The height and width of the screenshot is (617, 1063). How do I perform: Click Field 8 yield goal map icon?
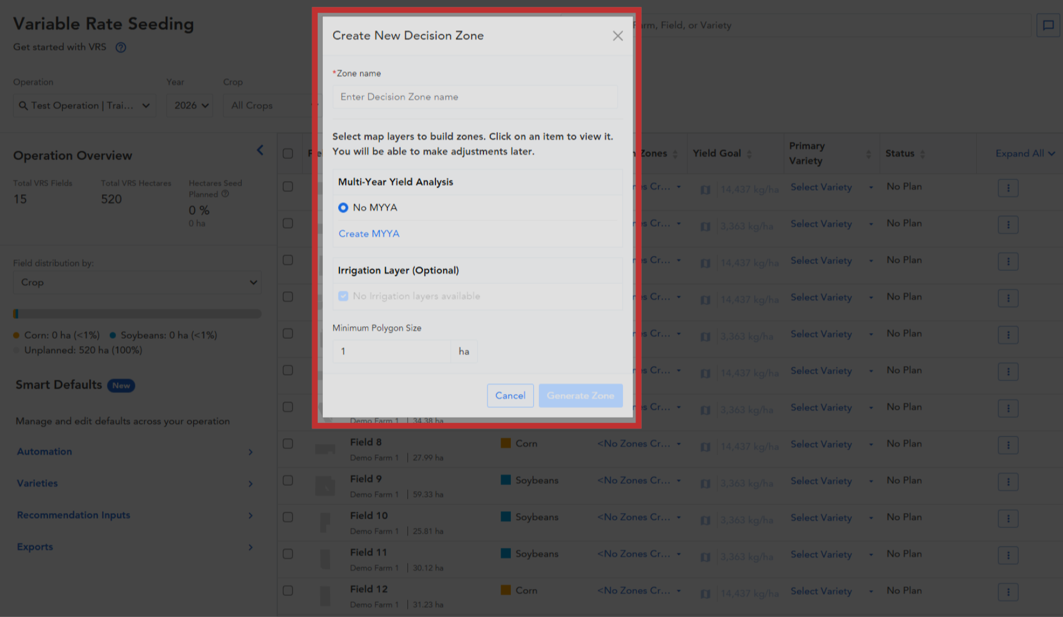point(706,447)
